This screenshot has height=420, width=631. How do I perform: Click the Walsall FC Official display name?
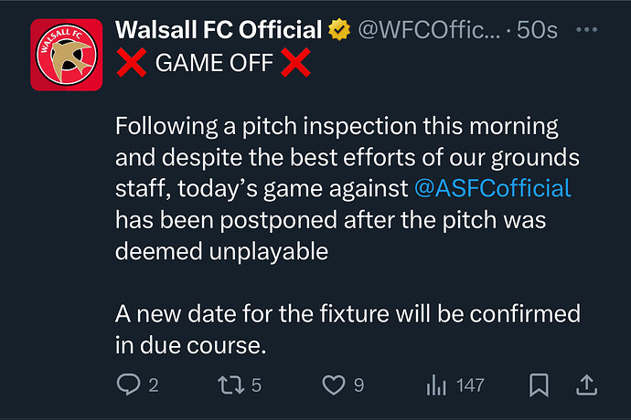pos(219,29)
